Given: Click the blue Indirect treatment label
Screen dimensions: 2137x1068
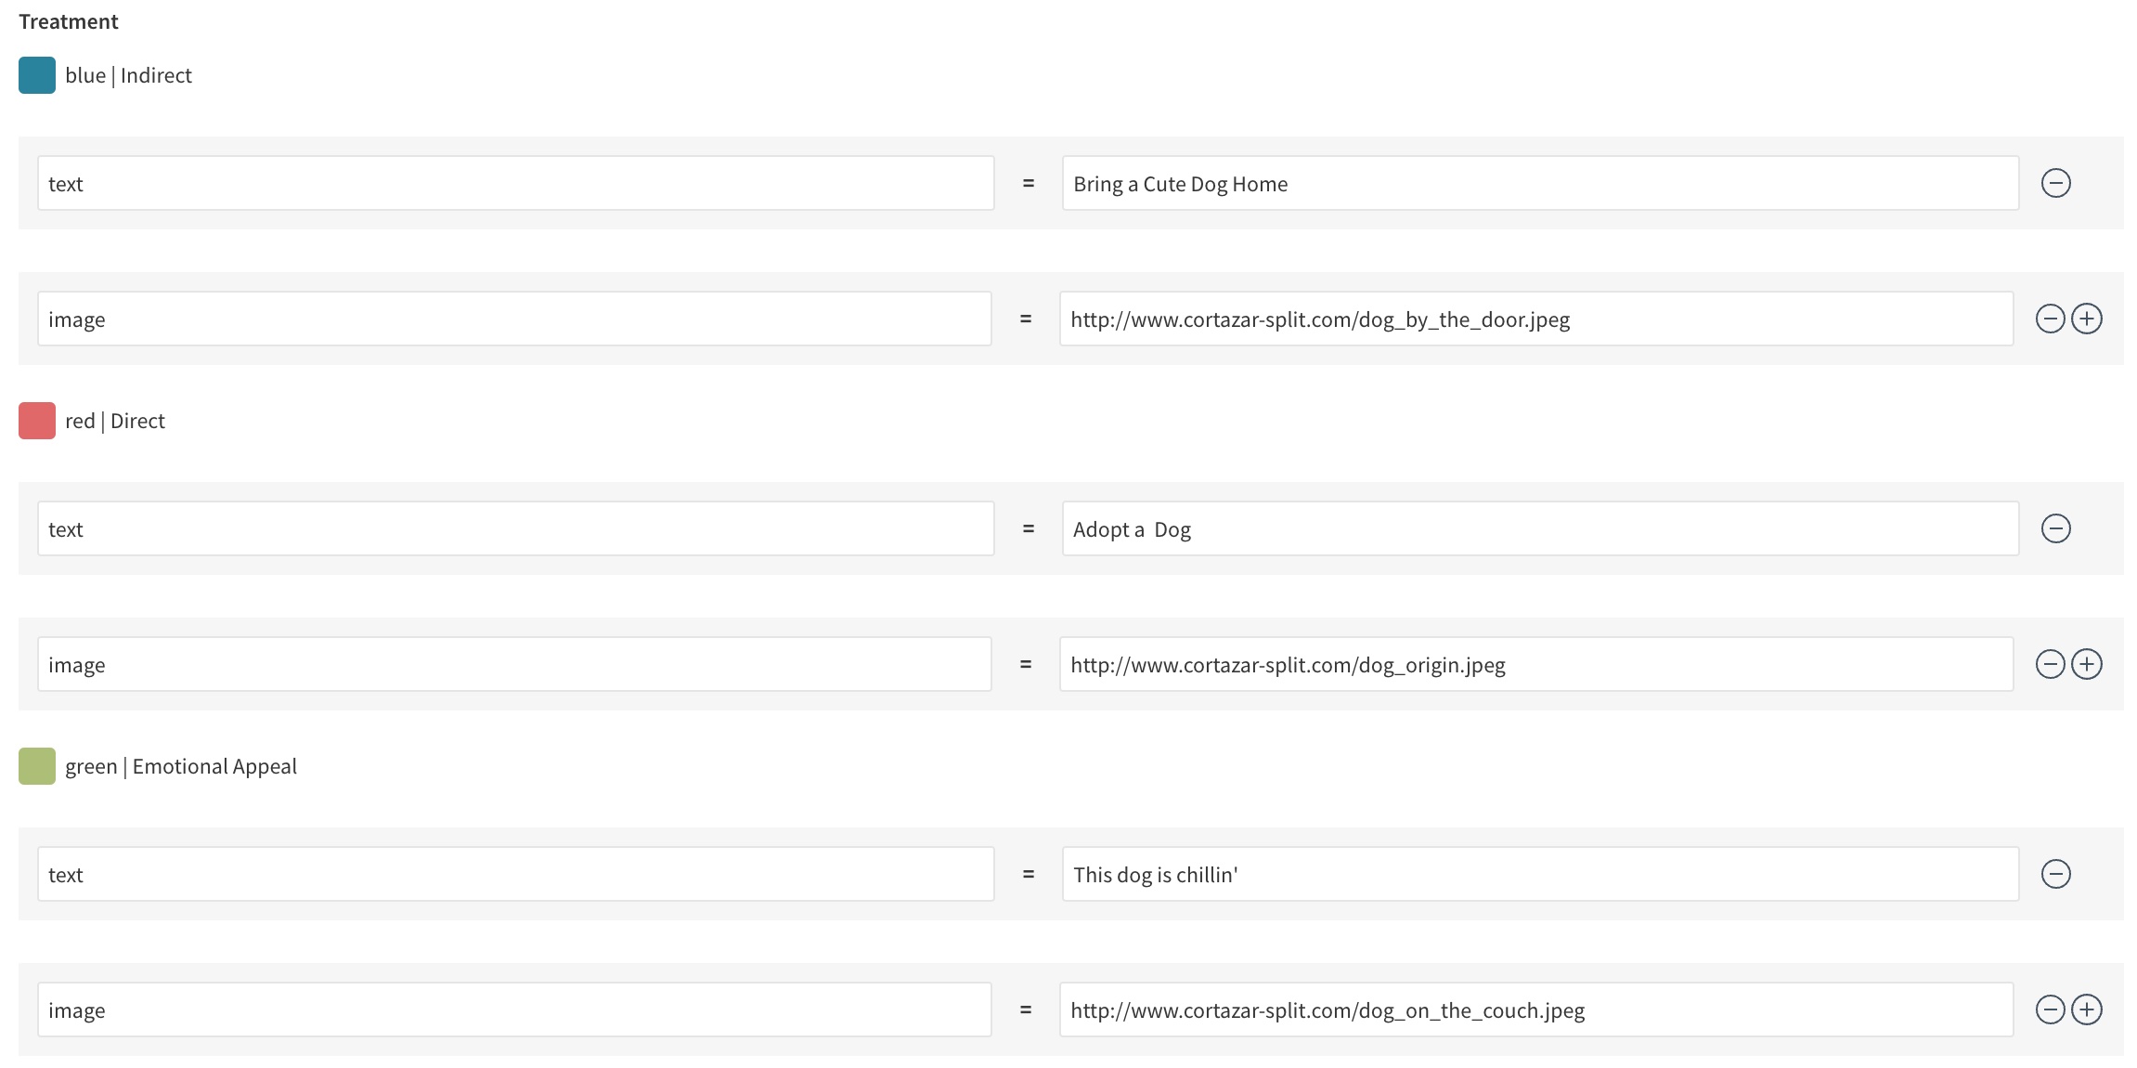Looking at the screenshot, I should pyautogui.click(x=127, y=75).
